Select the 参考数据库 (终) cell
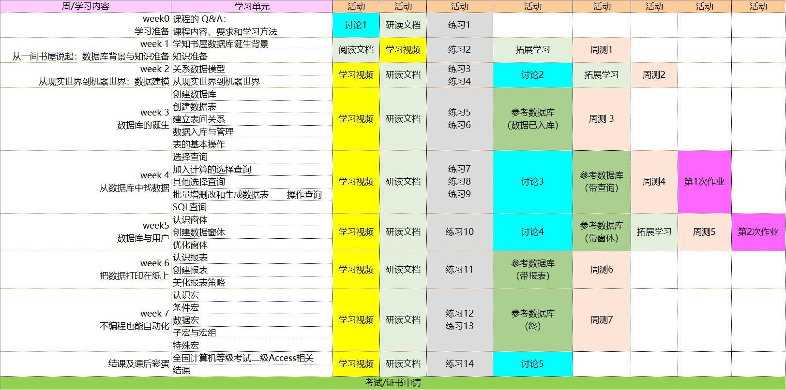Screen dimensions: 786x390 [532, 320]
